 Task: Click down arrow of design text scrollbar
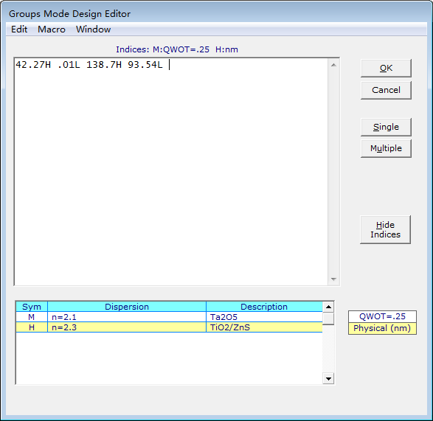click(x=333, y=279)
